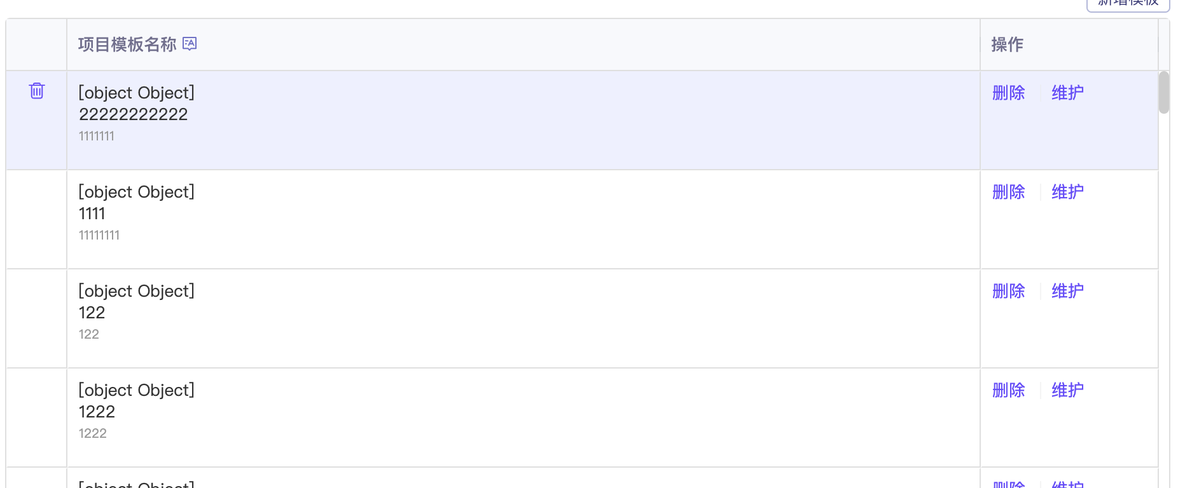Image resolution: width=1178 pixels, height=488 pixels.
Task: Delete the 1222 template
Action: point(1009,390)
